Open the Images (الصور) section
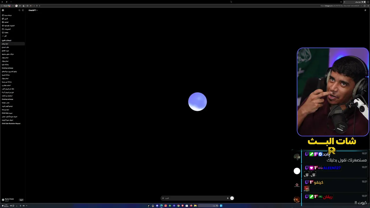The height and width of the screenshot is (208, 370). 5,19
